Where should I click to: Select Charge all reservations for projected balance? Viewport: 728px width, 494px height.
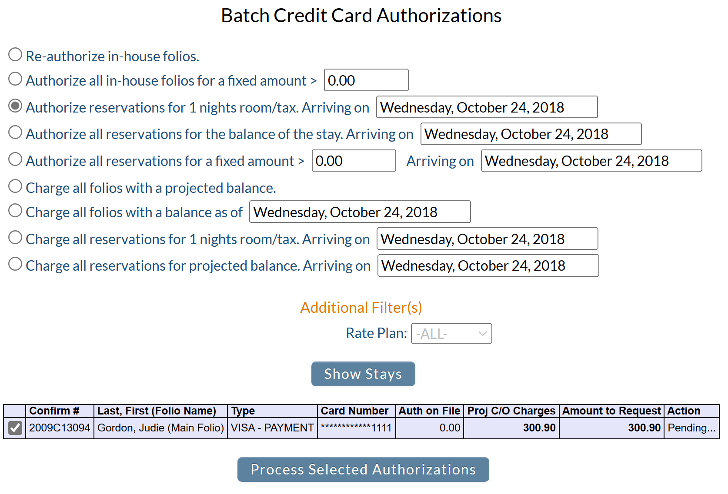(15, 264)
